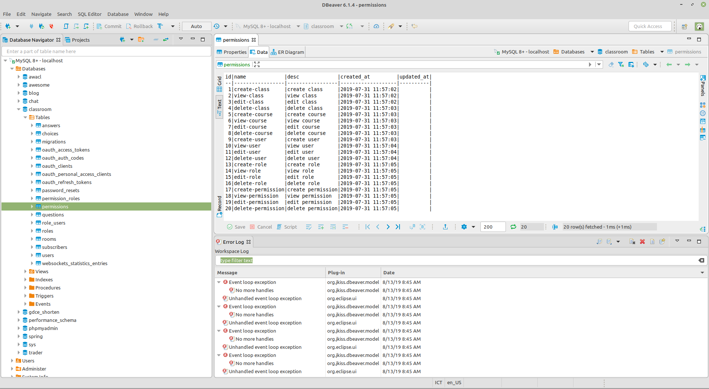Go to the first row page icon
709x389 pixels.
click(368, 227)
